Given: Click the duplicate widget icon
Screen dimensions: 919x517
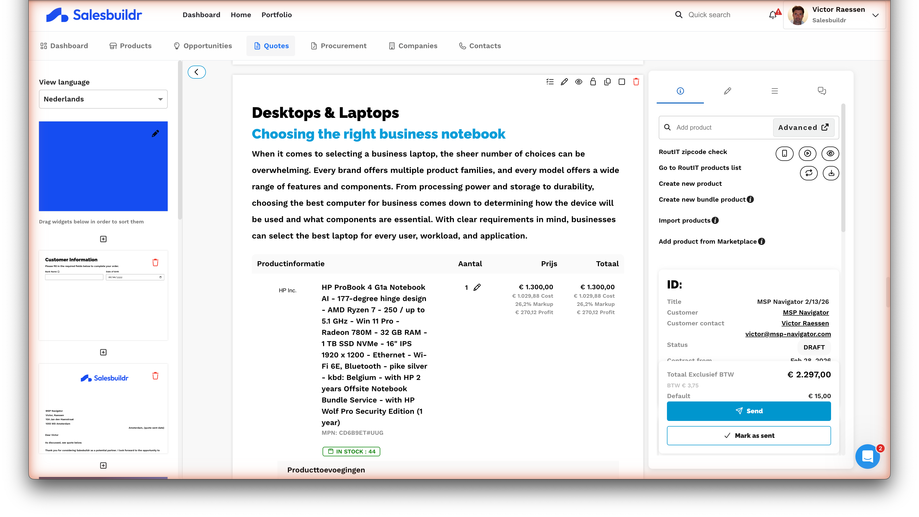Looking at the screenshot, I should [x=607, y=82].
